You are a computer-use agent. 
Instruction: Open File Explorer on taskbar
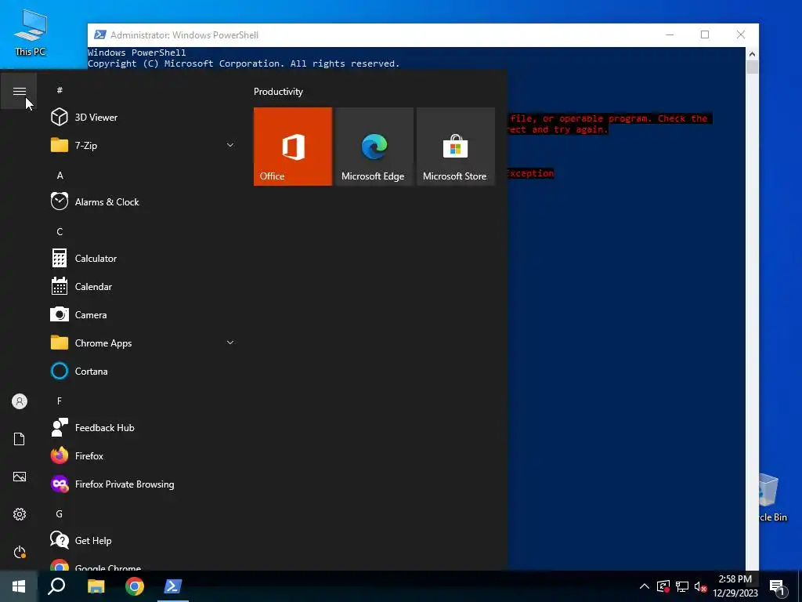tap(96, 586)
